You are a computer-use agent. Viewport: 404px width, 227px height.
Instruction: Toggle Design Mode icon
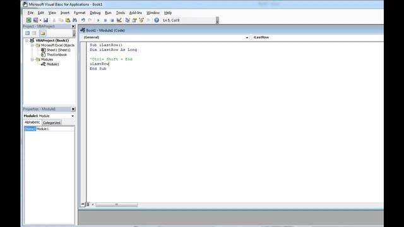(119, 20)
